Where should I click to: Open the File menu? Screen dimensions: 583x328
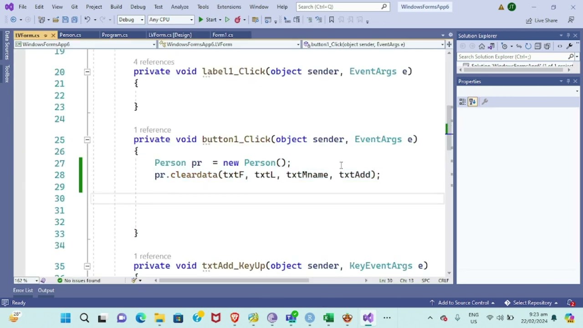point(22,7)
